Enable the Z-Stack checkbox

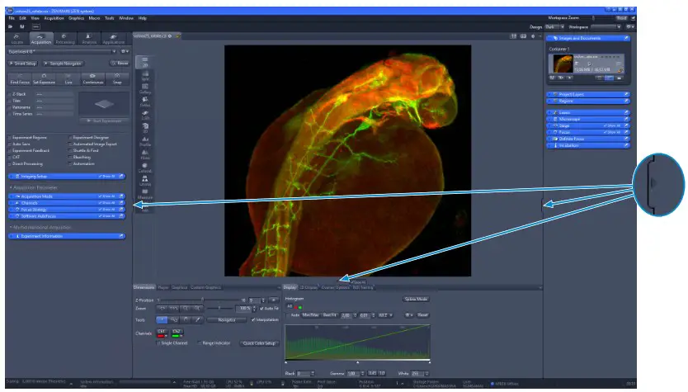pyautogui.click(x=10, y=94)
